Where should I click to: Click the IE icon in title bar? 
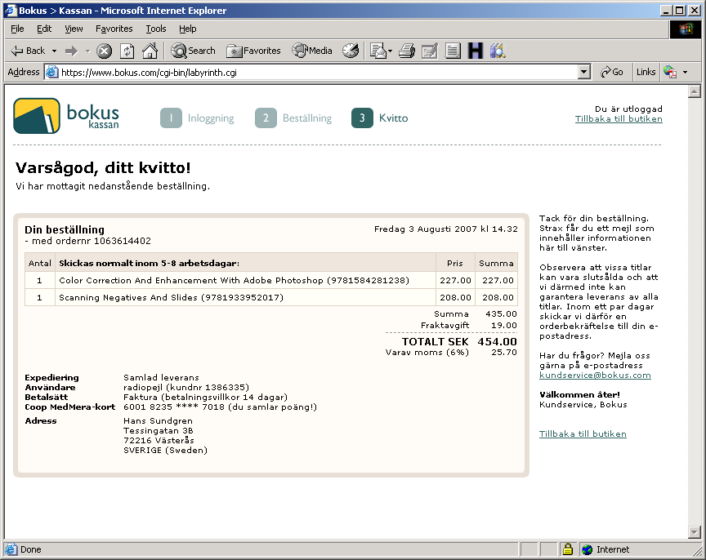point(11,11)
